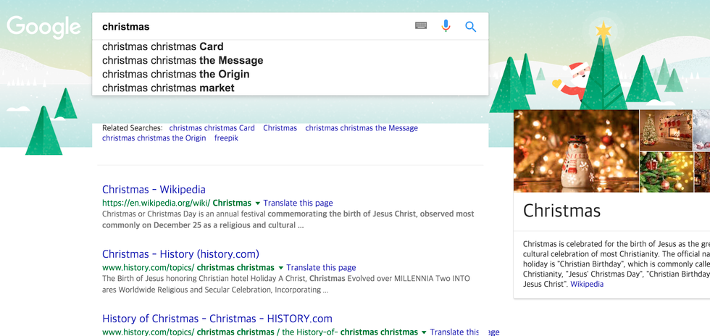710x336 pixels.
Task: Start voice search with microphone icon
Action: tap(446, 26)
